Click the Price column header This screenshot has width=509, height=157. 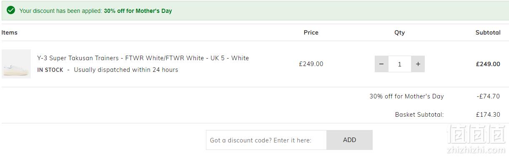coord(311,32)
